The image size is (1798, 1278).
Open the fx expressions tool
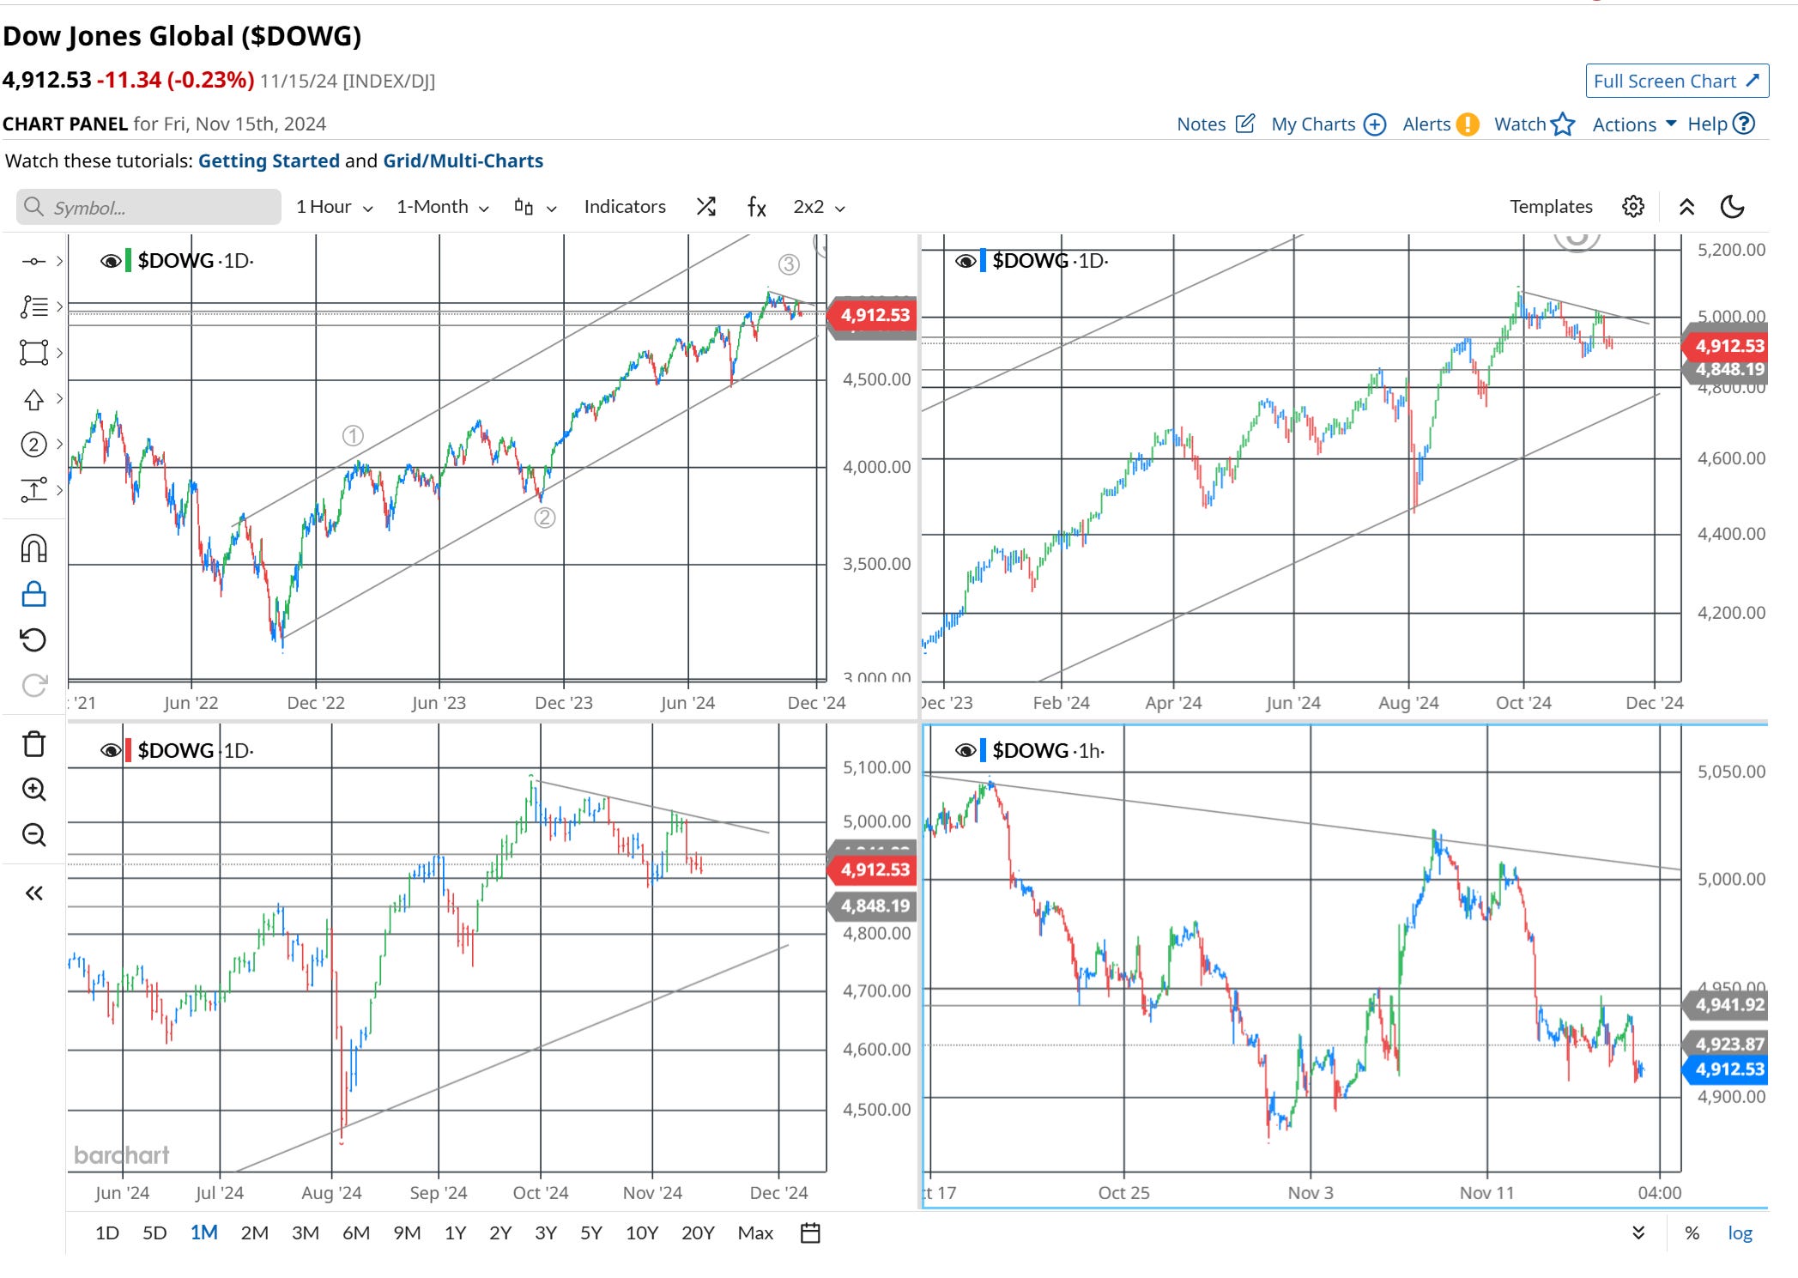click(x=756, y=207)
